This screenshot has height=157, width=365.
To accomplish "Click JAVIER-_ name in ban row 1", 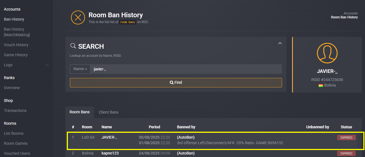I will pos(109,137).
